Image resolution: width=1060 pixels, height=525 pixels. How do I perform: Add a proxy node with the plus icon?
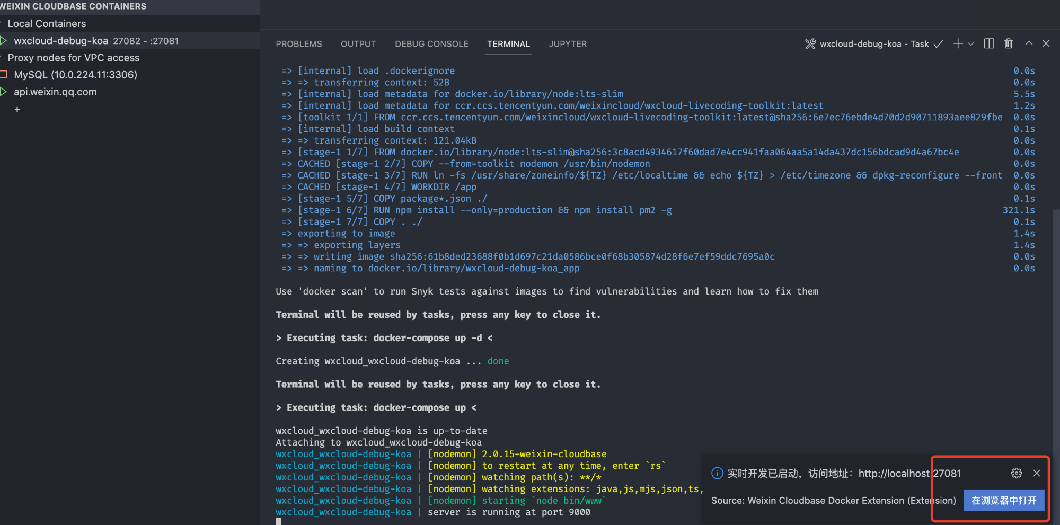tap(17, 110)
